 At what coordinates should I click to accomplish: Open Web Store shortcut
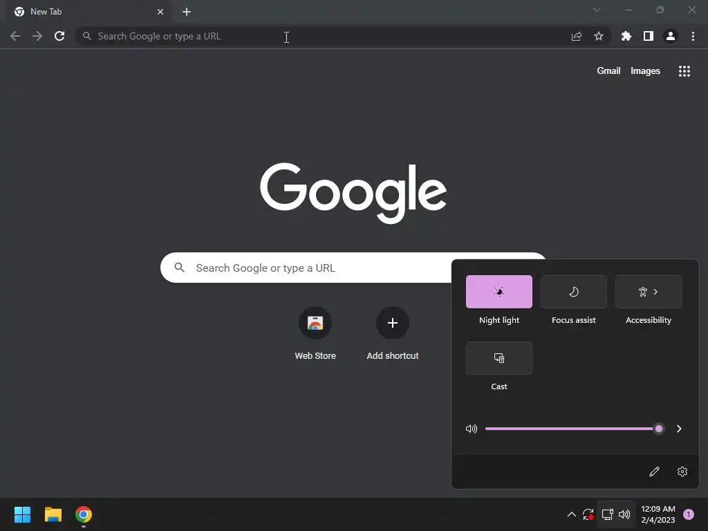click(x=315, y=333)
